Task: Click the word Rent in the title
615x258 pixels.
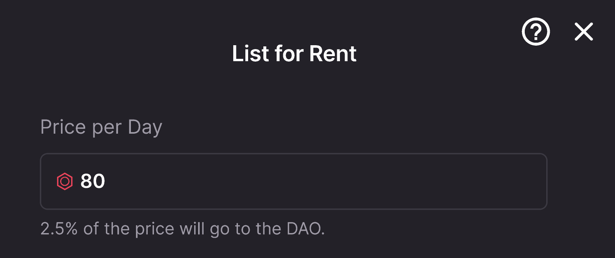Action: pyautogui.click(x=333, y=53)
